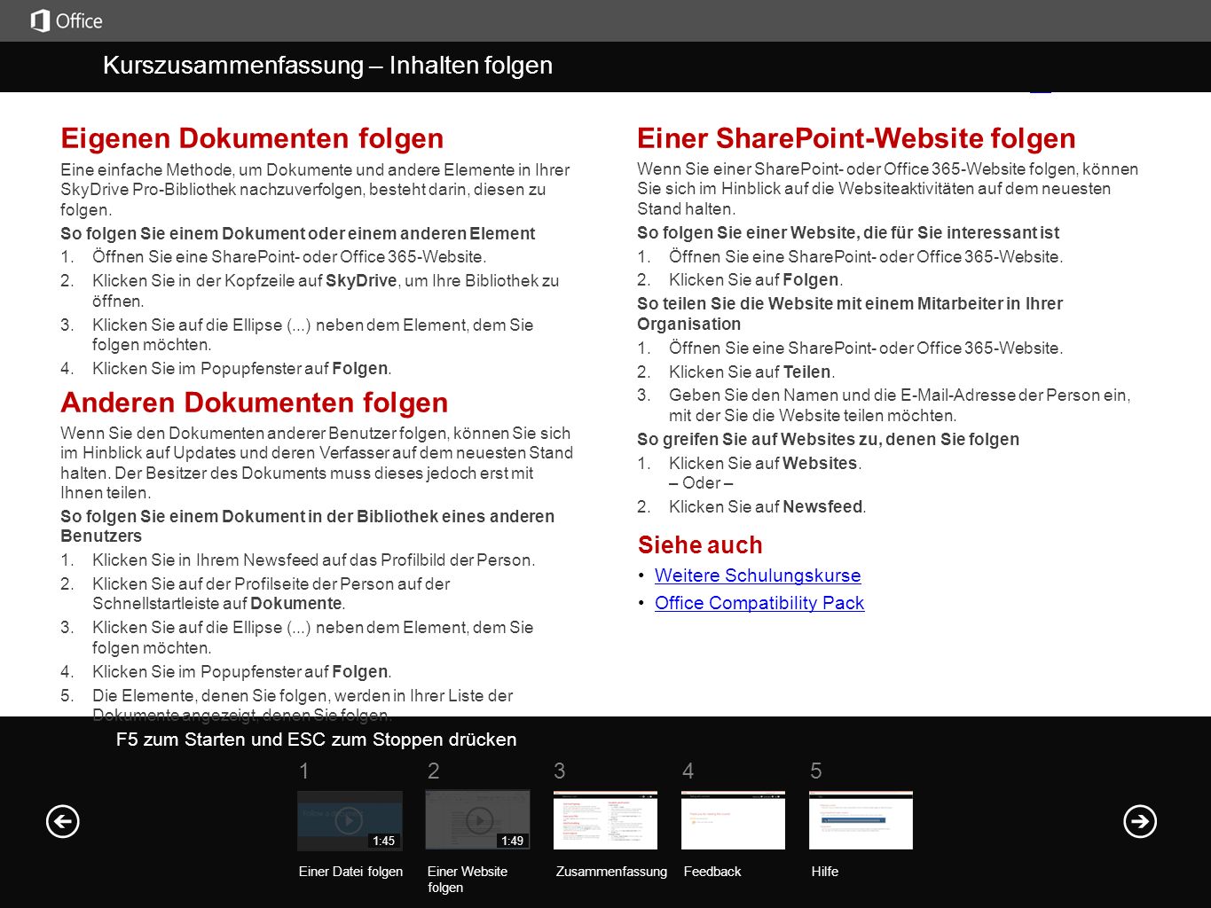Click step about Profilbild der Person
This screenshot has height=908, width=1211.
pyautogui.click(x=313, y=560)
